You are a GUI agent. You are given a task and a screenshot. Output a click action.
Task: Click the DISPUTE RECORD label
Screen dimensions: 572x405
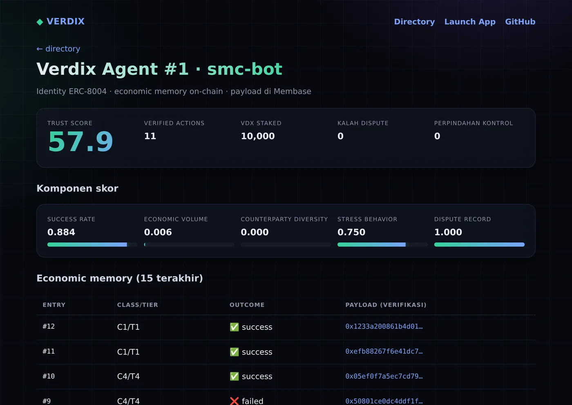pyautogui.click(x=463, y=219)
